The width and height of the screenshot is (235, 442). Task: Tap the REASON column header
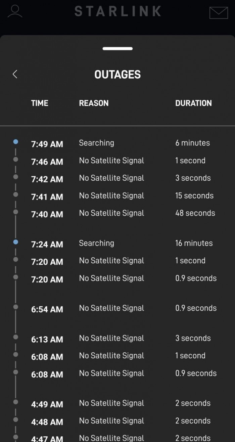pos(94,103)
